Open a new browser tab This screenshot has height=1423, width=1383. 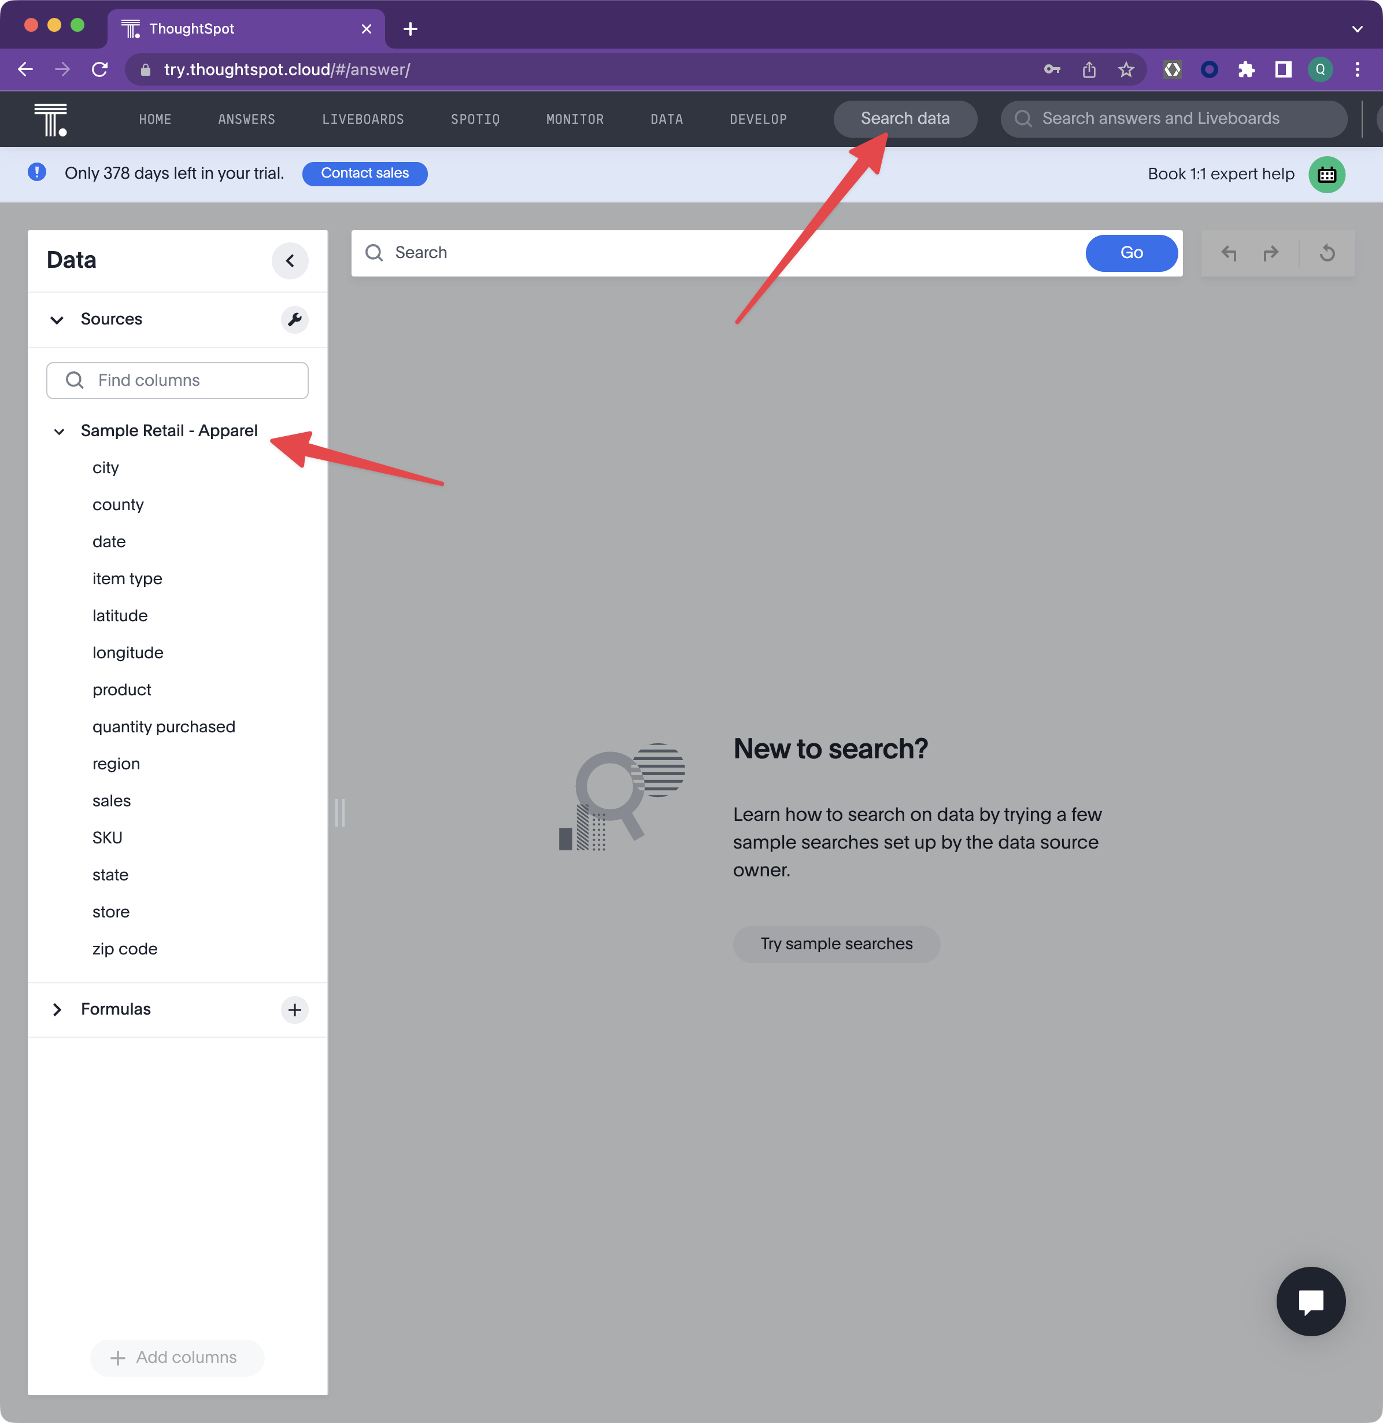coord(411,28)
